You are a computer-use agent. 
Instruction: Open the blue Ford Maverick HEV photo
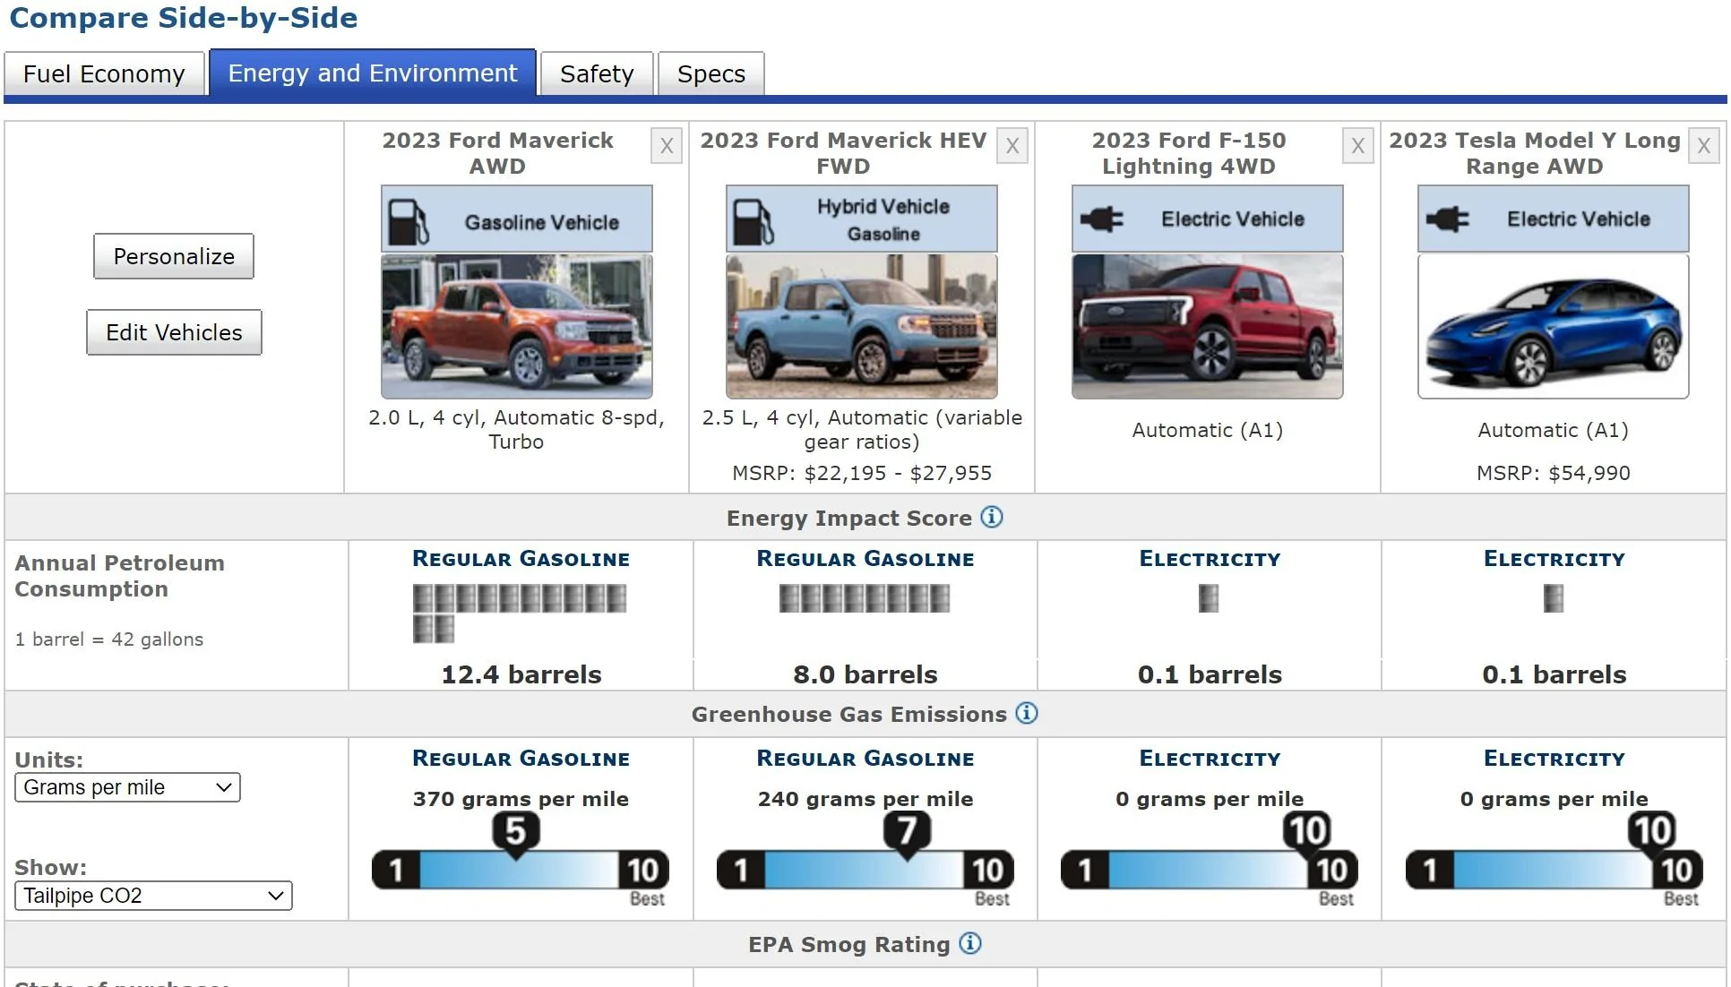pos(862,326)
